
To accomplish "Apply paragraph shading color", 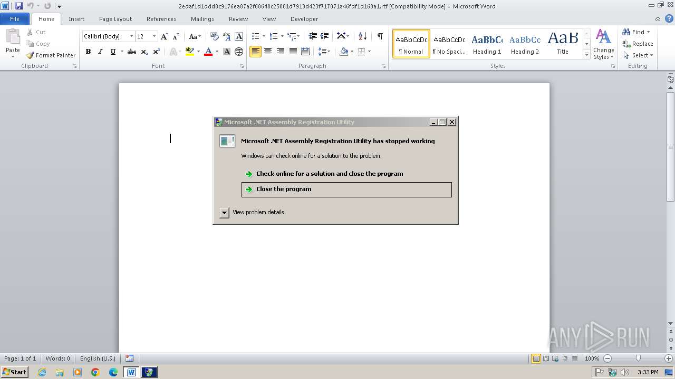I will (x=344, y=52).
